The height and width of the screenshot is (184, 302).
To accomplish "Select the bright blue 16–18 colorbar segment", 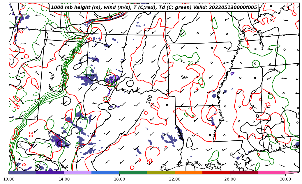I will pos(105,172).
